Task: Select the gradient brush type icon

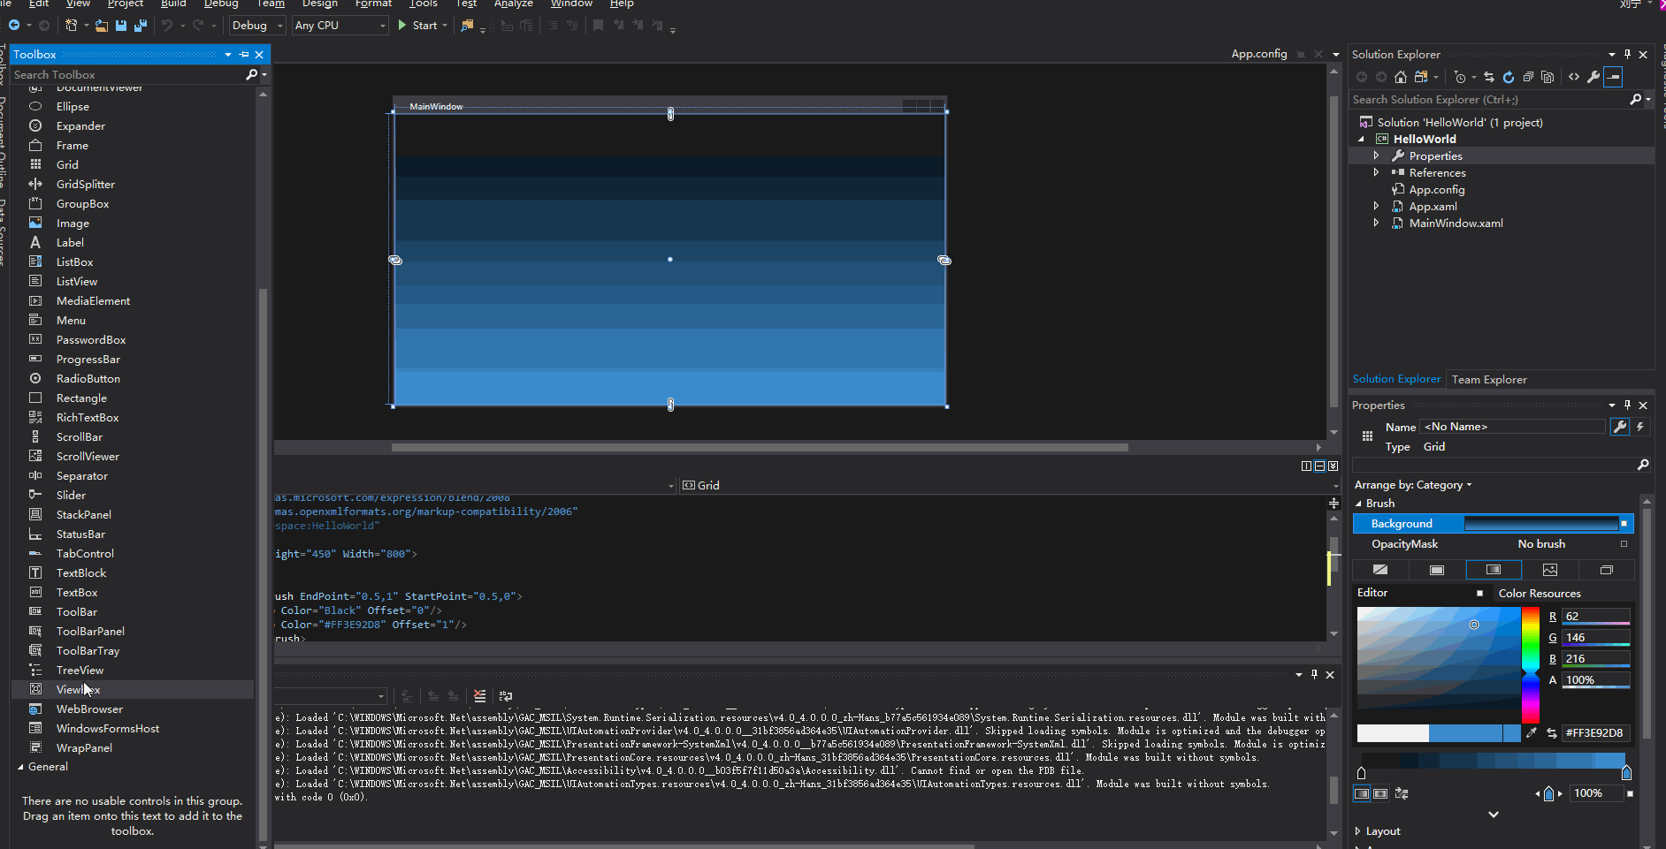Action: [1494, 570]
